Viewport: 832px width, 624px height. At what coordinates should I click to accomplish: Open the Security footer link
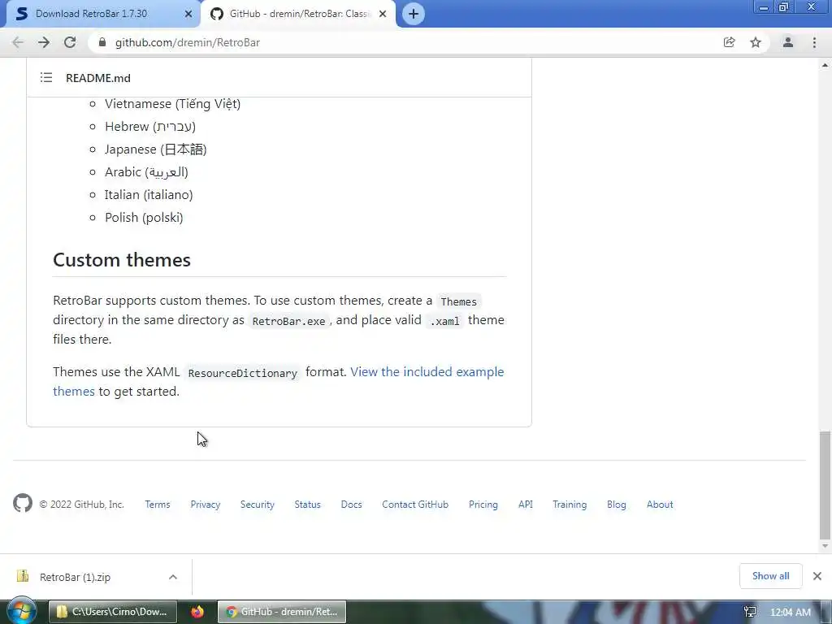(258, 505)
